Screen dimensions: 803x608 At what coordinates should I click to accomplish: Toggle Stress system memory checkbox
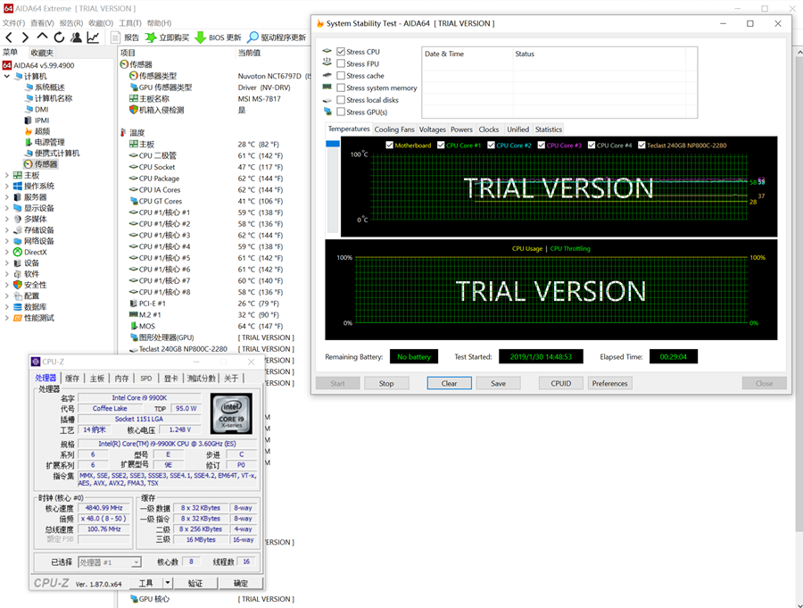coord(341,88)
